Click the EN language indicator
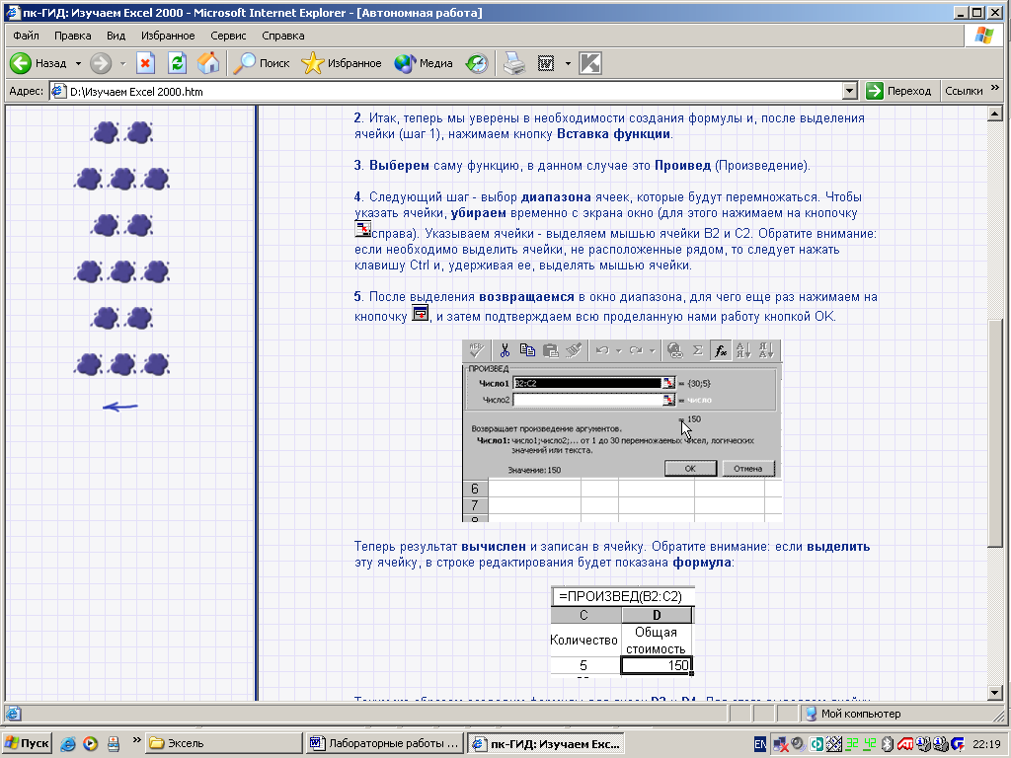1011x758 pixels. [x=760, y=744]
